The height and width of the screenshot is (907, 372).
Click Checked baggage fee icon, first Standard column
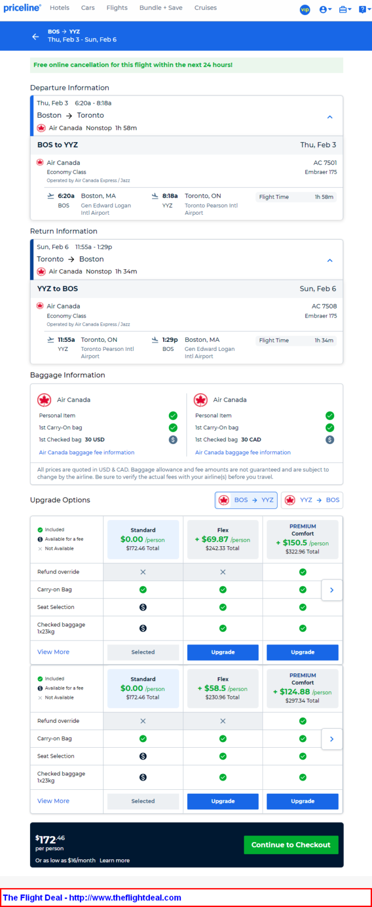coord(143,628)
